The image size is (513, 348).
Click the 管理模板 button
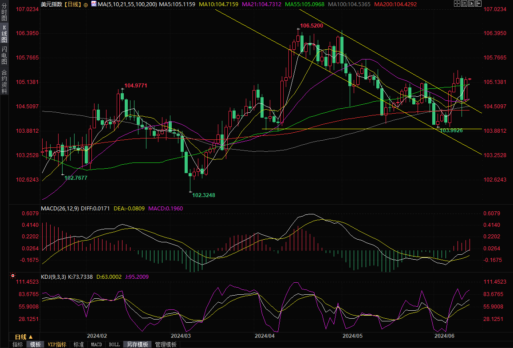click(165, 344)
